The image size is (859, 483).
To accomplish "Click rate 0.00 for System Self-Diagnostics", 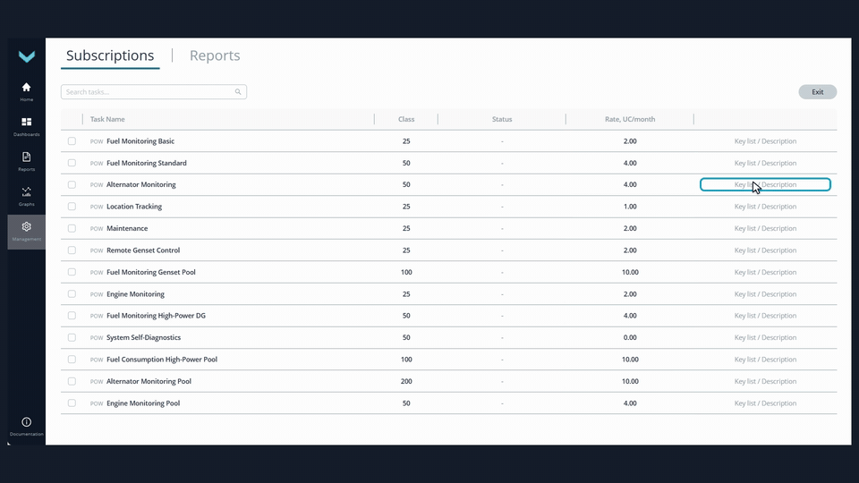I will [630, 337].
